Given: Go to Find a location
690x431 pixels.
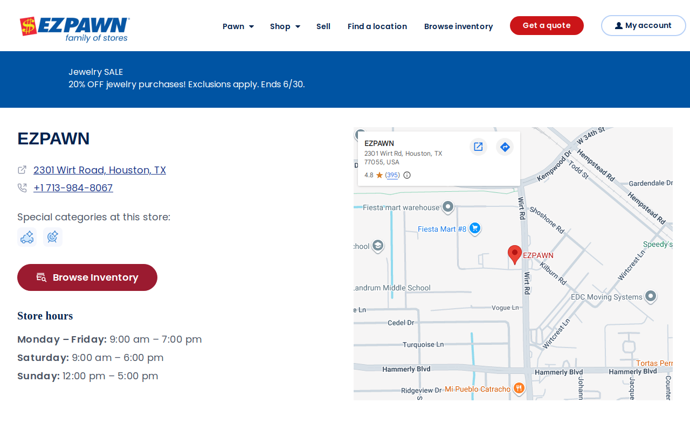Looking at the screenshot, I should coord(377,26).
